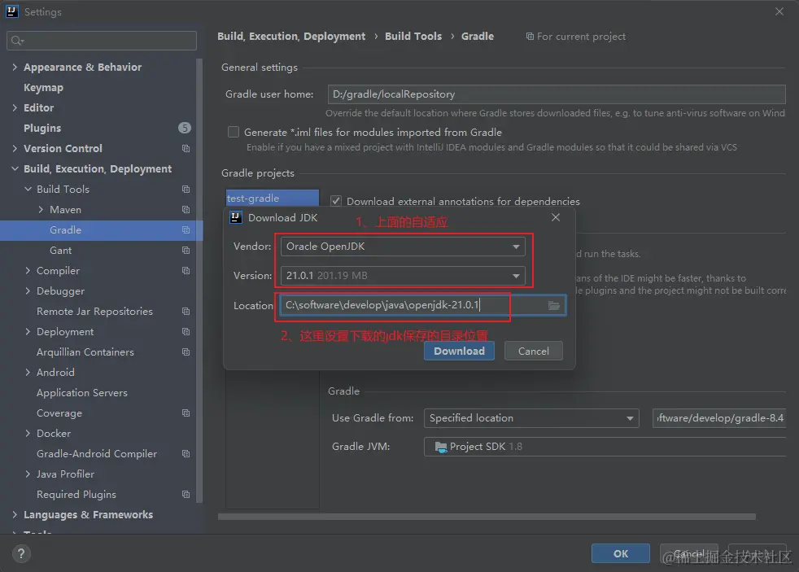Screen dimensions: 799x572
Task: Click the project-level icon beside Deployment
Action: tap(186, 332)
